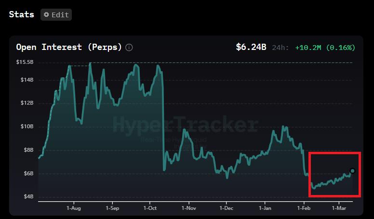Select the latest data point dot on chart

(x=352, y=171)
